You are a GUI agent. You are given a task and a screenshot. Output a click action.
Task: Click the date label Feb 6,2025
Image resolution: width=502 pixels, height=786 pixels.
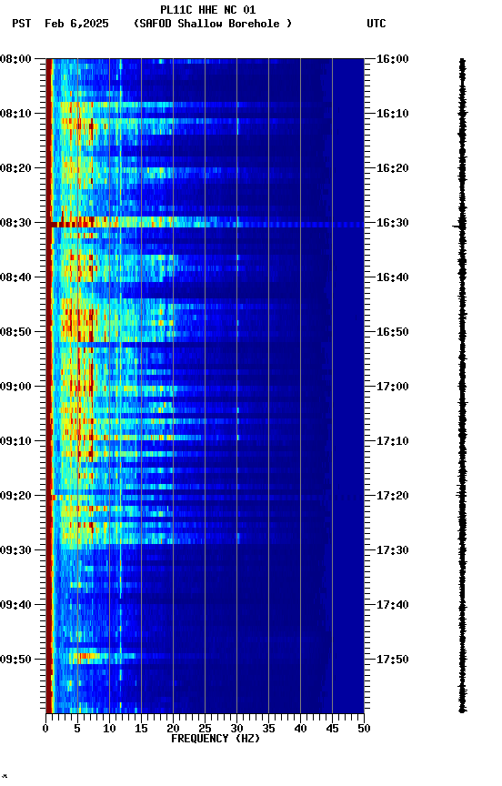tap(76, 24)
